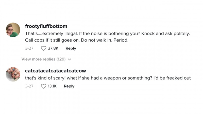Visit the frootyfluffbottom username link
This screenshot has height=114, width=203.
point(46,26)
